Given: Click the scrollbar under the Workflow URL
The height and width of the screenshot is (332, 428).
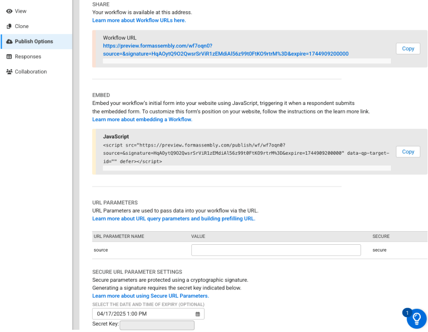Looking at the screenshot, I should [247, 61].
